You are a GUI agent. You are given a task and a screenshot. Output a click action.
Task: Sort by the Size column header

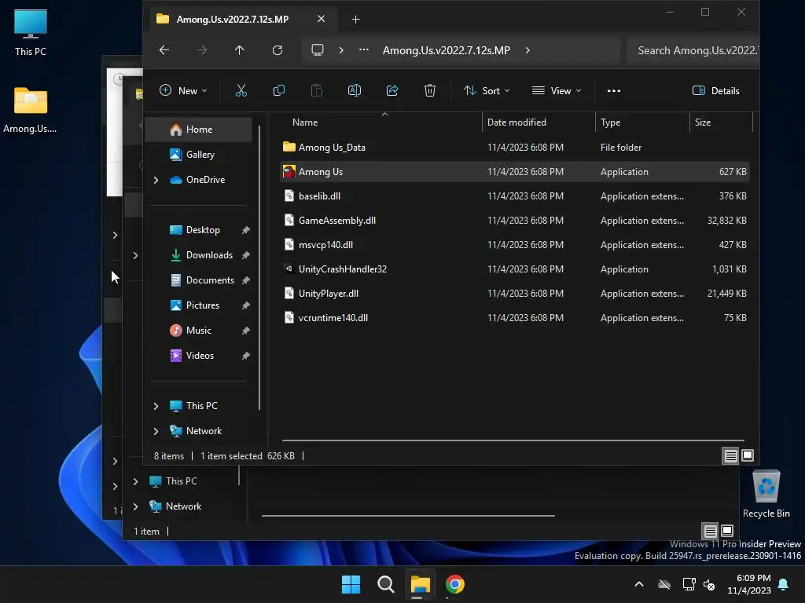721,122
